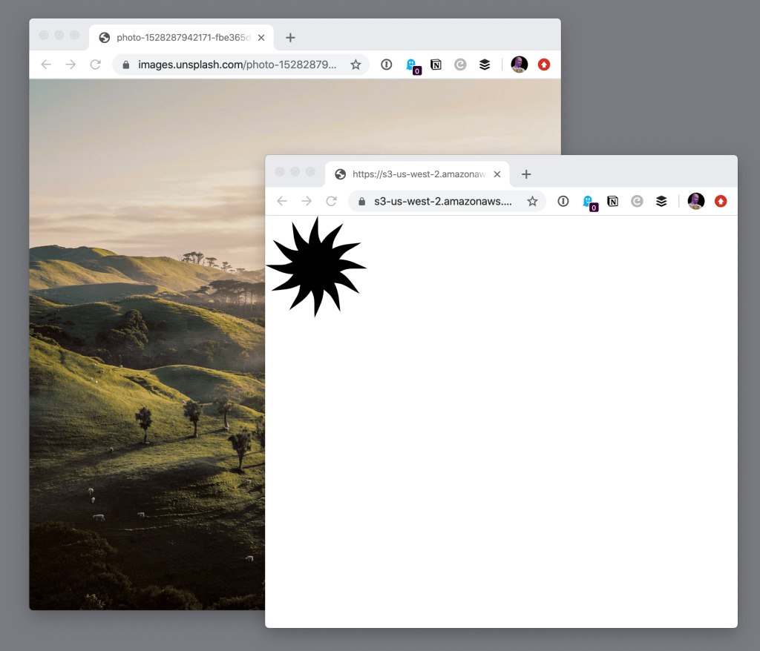Click the globe favicon on the amazonaws tab
The width and height of the screenshot is (760, 651).
point(340,174)
